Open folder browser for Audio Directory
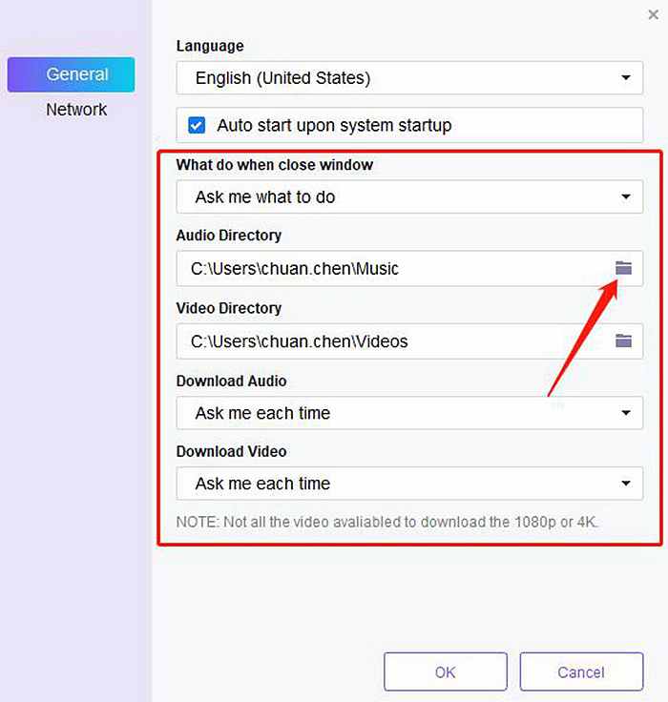Screen dimensions: 668x702 [x=623, y=268]
